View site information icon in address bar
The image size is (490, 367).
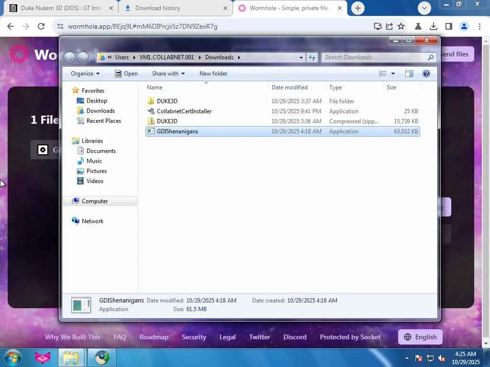(60, 27)
